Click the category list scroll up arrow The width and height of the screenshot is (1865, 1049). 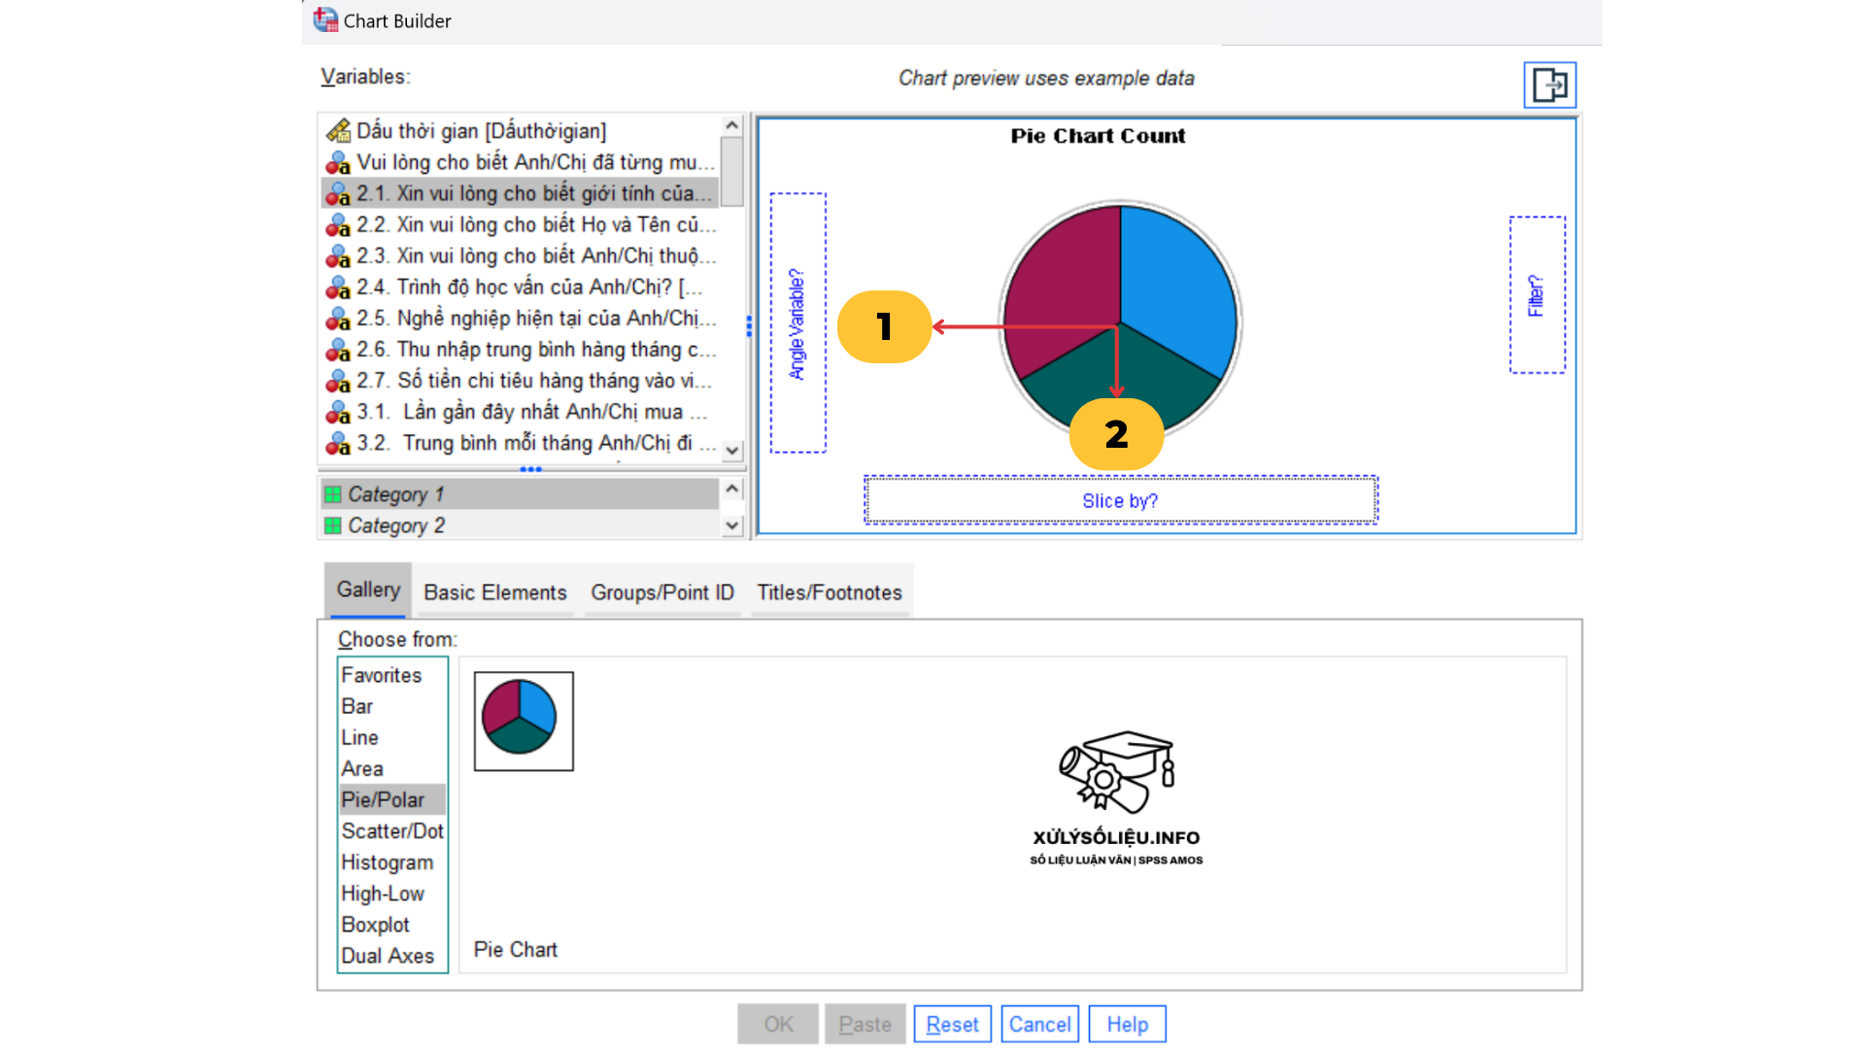click(x=732, y=489)
